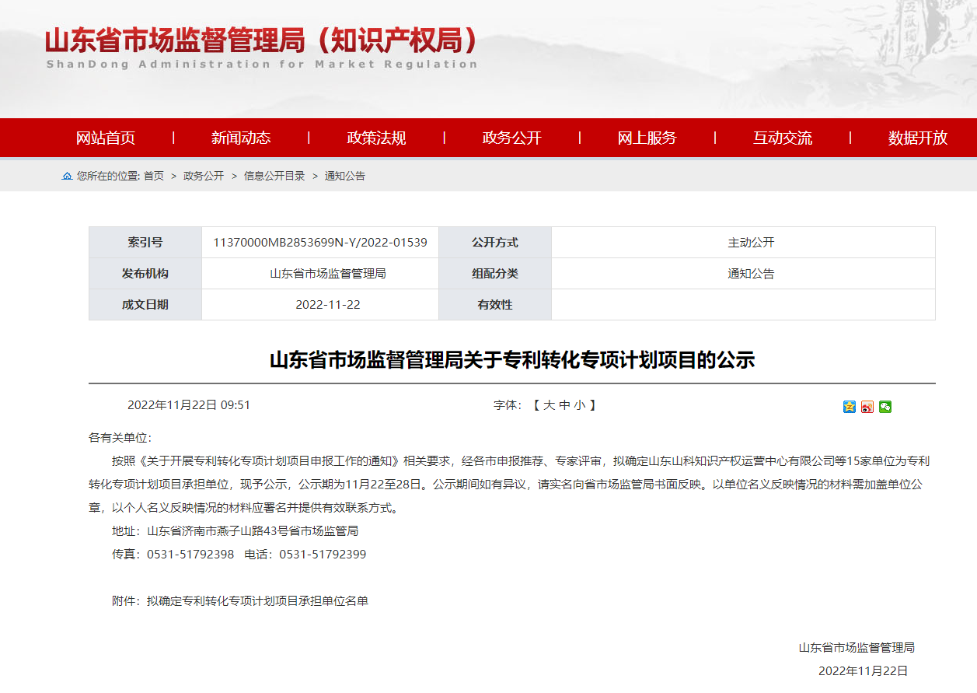Open the 网站首页 menu item
Screen dimensions: 977x693
coord(105,138)
